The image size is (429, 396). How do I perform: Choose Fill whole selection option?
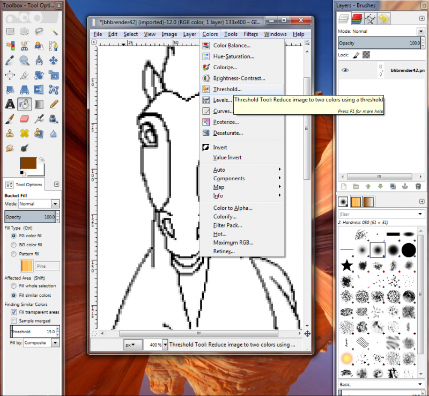tap(13, 286)
